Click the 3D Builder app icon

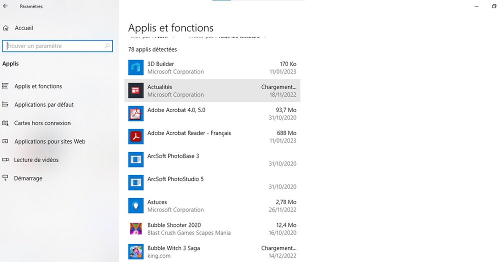[136, 67]
